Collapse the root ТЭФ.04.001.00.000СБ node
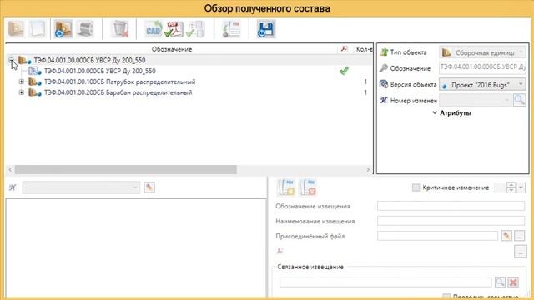The image size is (534, 300). point(12,61)
